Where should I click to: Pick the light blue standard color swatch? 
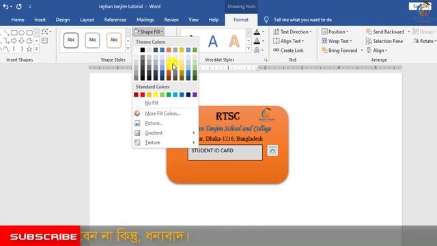click(x=175, y=95)
